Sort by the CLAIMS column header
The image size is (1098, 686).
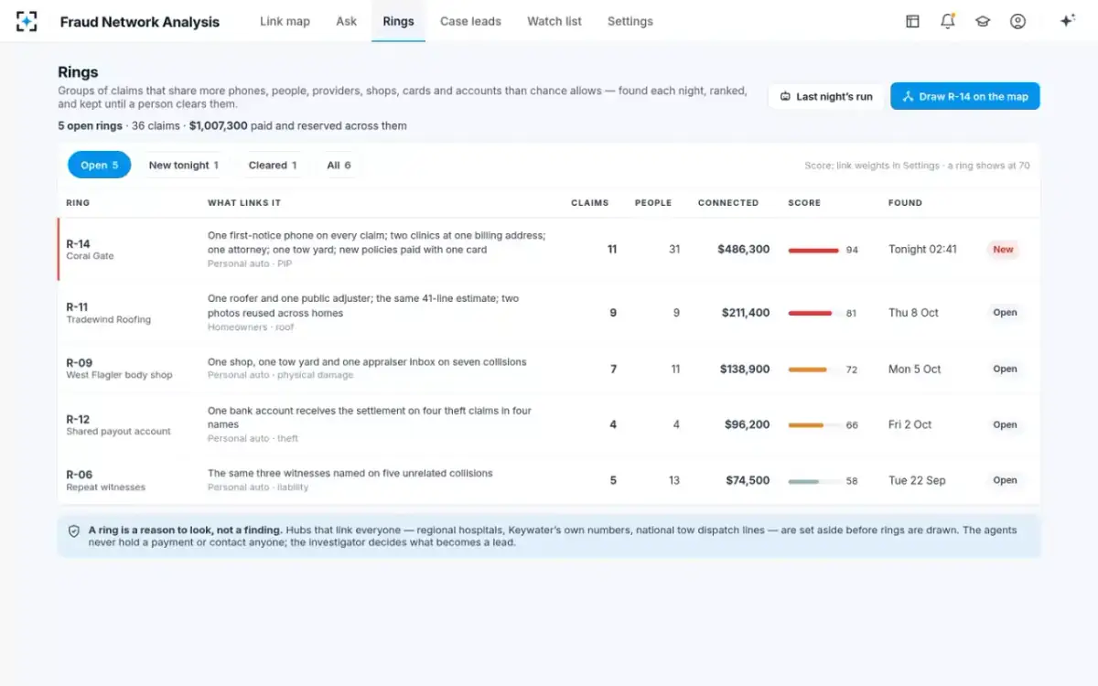[589, 203]
